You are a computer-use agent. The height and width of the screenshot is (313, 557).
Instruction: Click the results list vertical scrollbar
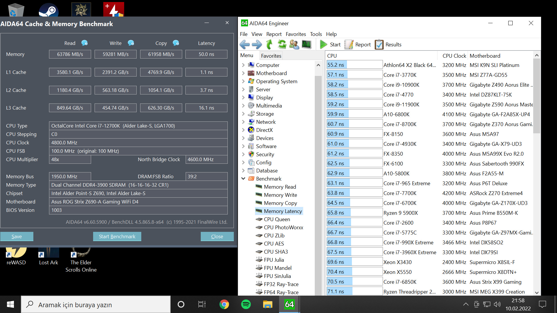[537, 96]
